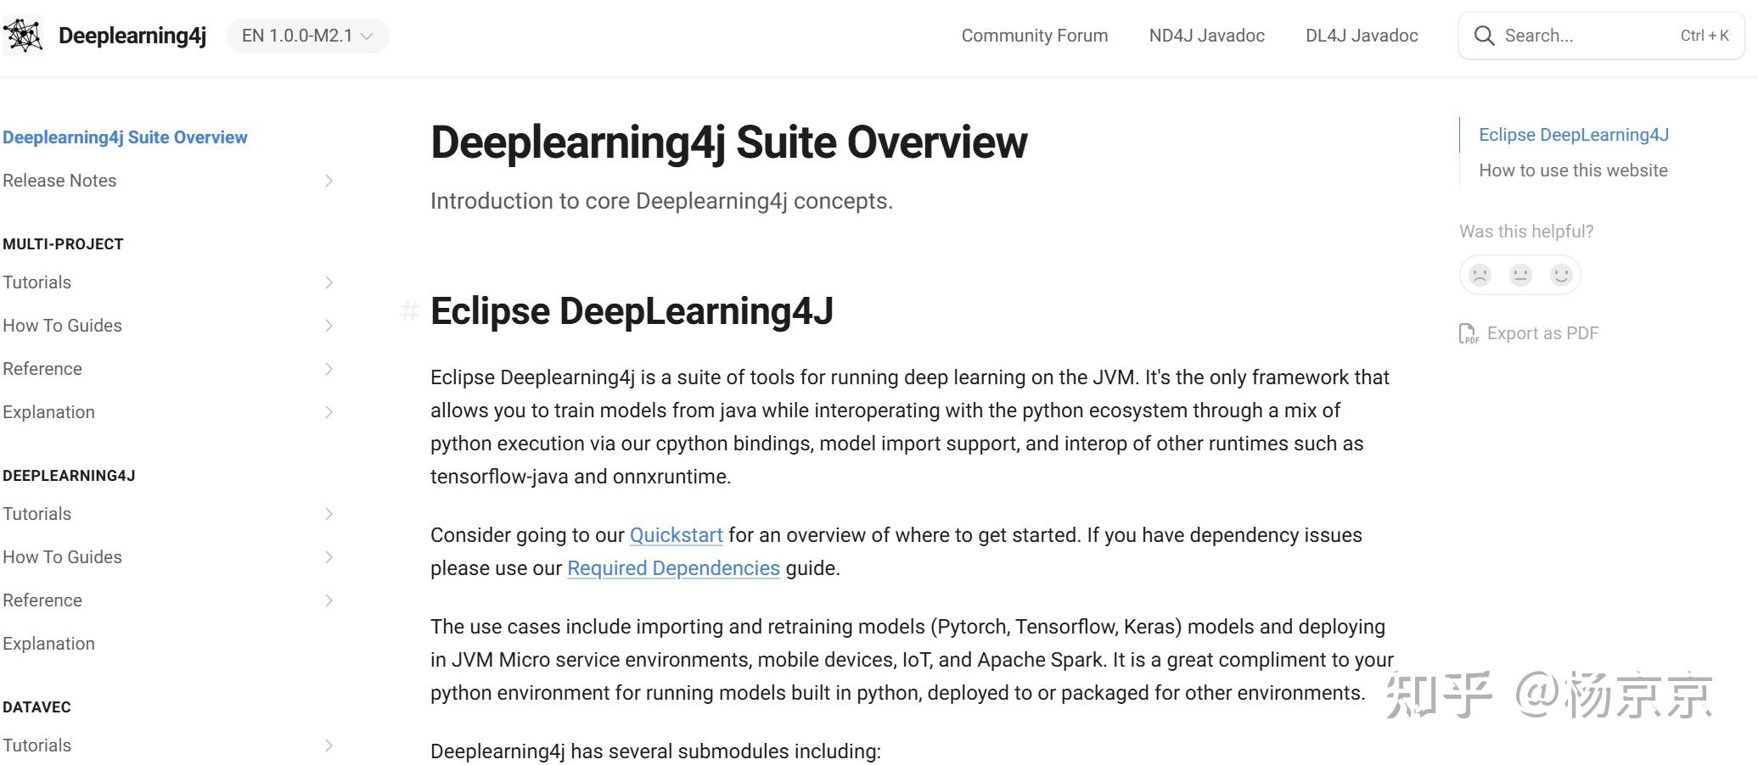Select the sad face feedback icon
1758x765 pixels.
[x=1479, y=274]
